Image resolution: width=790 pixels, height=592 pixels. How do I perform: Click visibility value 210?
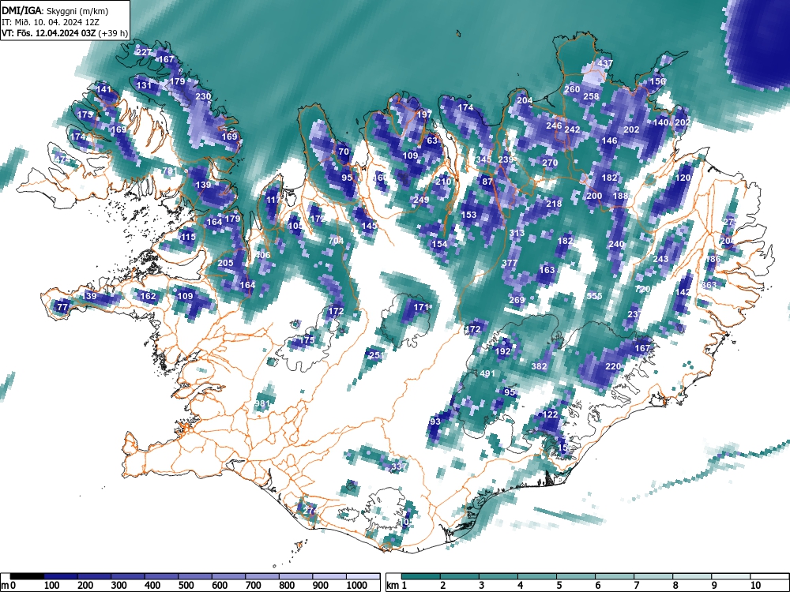coord(443,182)
